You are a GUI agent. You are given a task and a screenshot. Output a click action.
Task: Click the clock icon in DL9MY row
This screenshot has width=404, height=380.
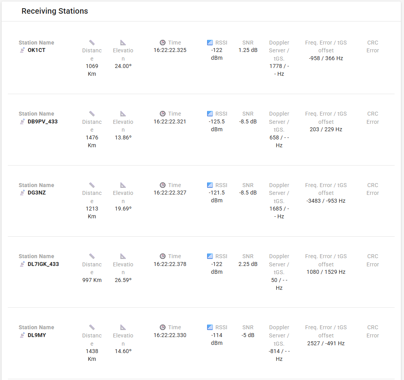click(163, 327)
